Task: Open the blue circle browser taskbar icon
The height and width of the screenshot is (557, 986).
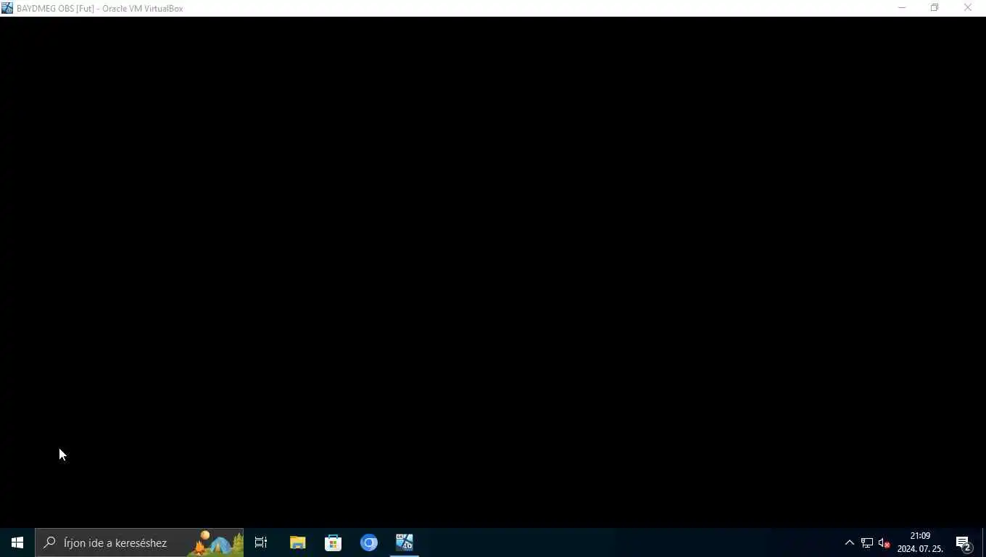Action: (369, 542)
